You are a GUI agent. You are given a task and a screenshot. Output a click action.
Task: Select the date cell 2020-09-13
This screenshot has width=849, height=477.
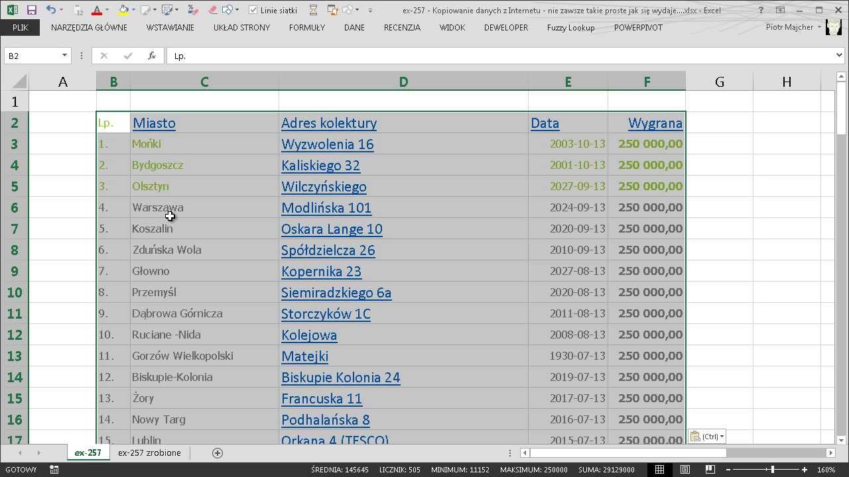(x=568, y=229)
